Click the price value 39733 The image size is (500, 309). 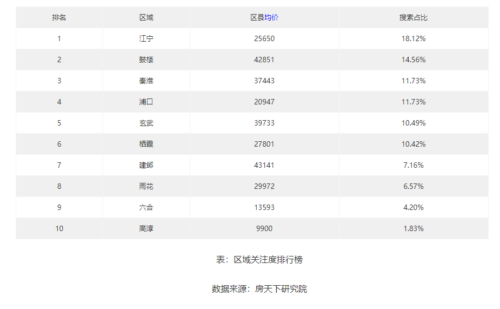click(264, 123)
